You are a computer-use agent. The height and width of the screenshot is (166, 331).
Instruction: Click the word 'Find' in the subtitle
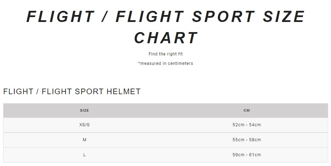[x=153, y=54]
